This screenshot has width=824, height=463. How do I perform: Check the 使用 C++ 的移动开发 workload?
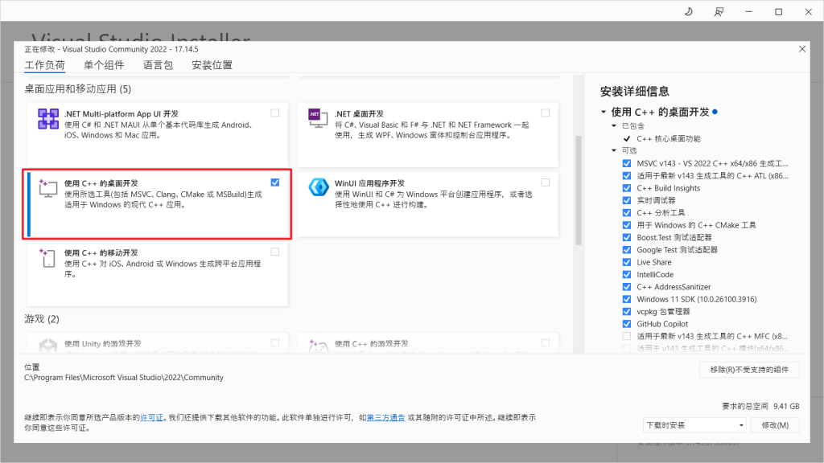[275, 252]
